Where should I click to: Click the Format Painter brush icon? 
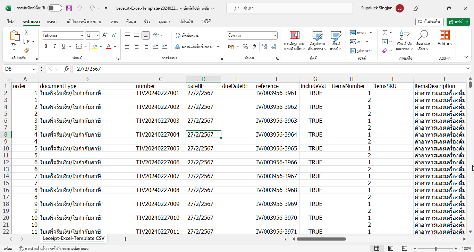pos(26,51)
